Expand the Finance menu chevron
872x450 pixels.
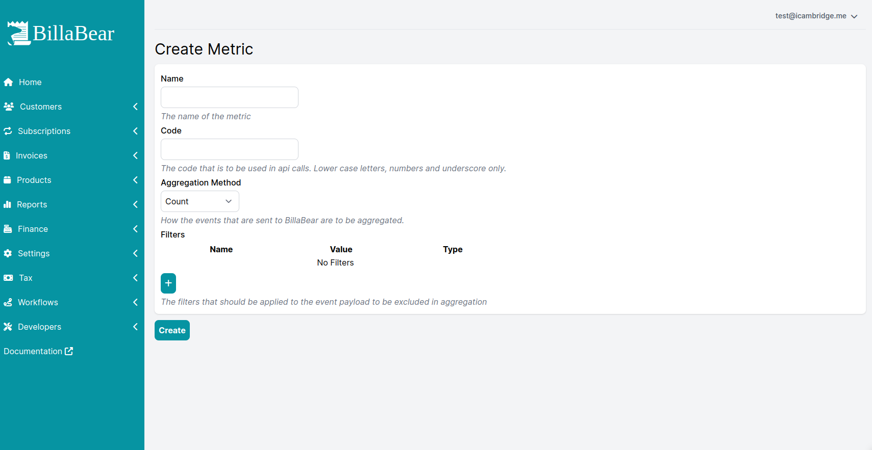tap(135, 229)
